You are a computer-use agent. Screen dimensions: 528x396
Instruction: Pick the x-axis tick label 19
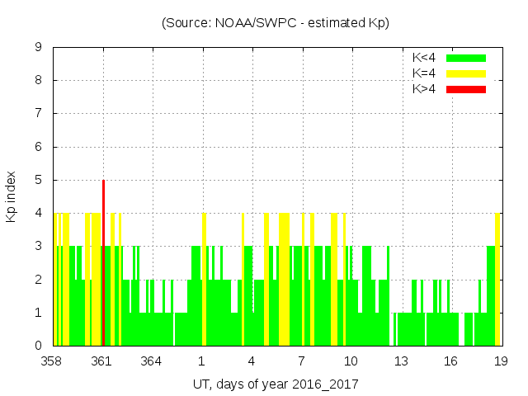[x=500, y=361]
